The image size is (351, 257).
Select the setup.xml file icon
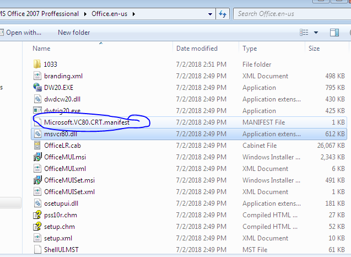tap(37, 238)
